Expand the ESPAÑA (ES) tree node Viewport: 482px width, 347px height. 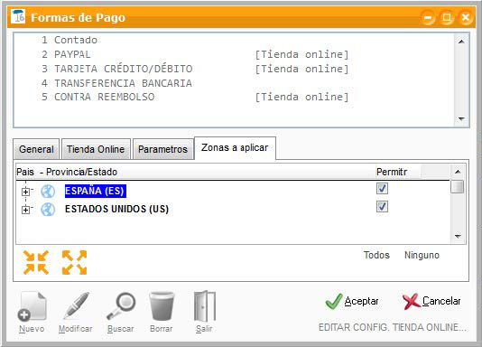26,192
